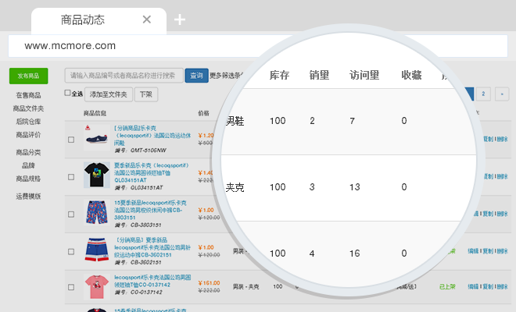Go to next page arrow in pagination
Screen dimensions: 516x312
[x=502, y=94]
